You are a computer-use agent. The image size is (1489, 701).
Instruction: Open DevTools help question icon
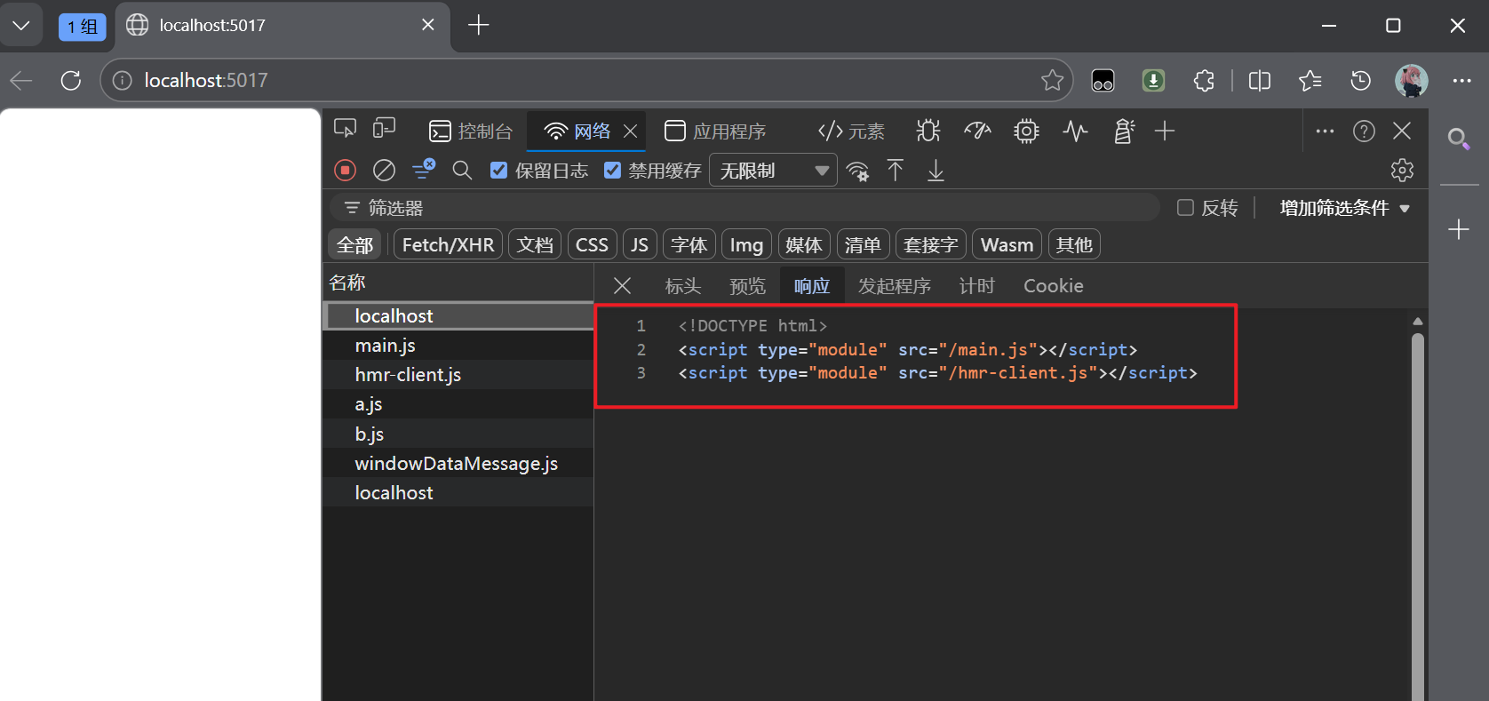(x=1364, y=131)
